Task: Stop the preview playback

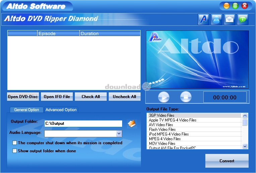Action: [x=186, y=97]
